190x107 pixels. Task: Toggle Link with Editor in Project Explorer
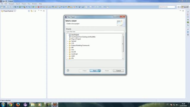coord(32,11)
